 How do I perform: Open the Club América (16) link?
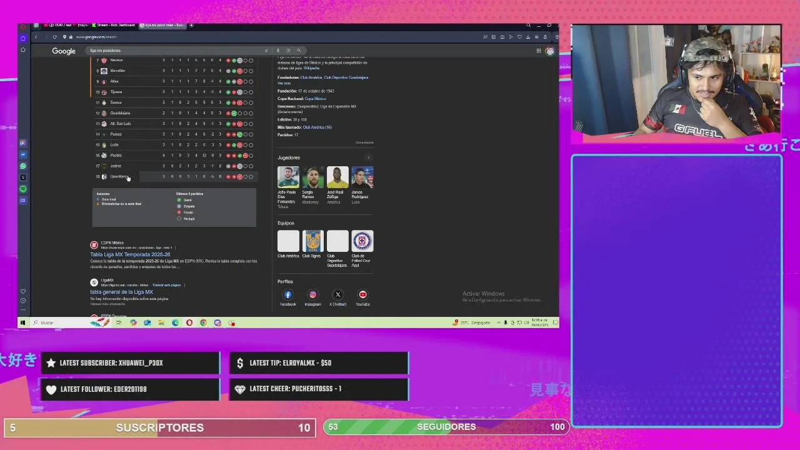pos(317,127)
